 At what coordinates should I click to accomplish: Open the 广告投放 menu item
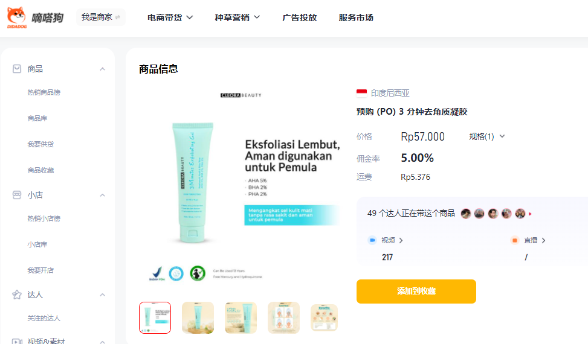coord(300,18)
